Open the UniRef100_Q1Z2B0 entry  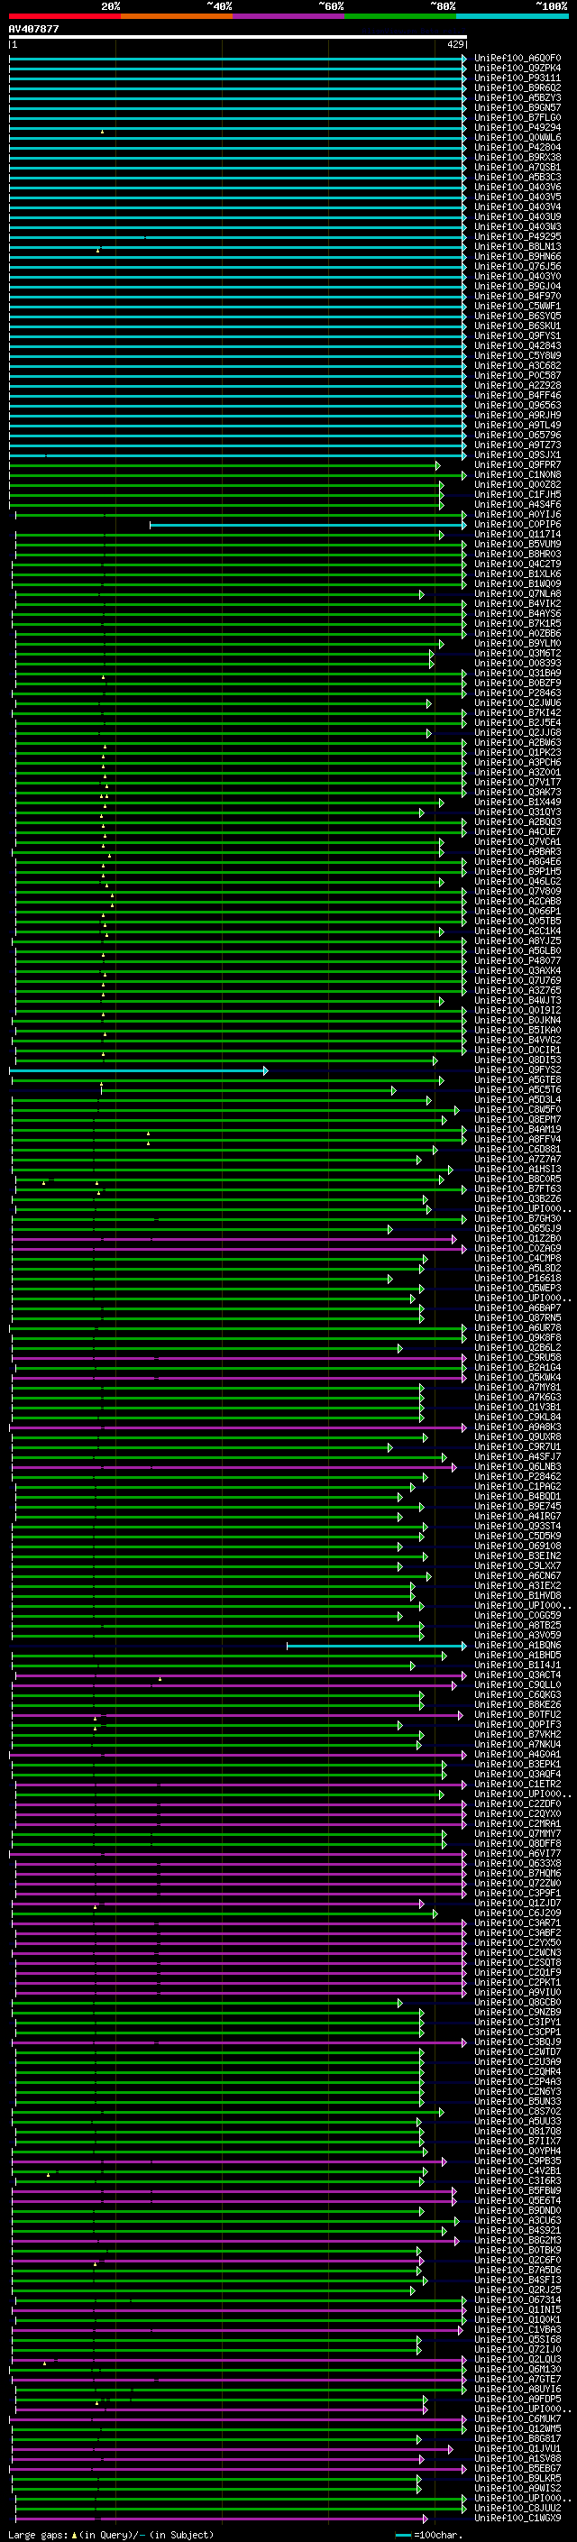pyautogui.click(x=517, y=1239)
